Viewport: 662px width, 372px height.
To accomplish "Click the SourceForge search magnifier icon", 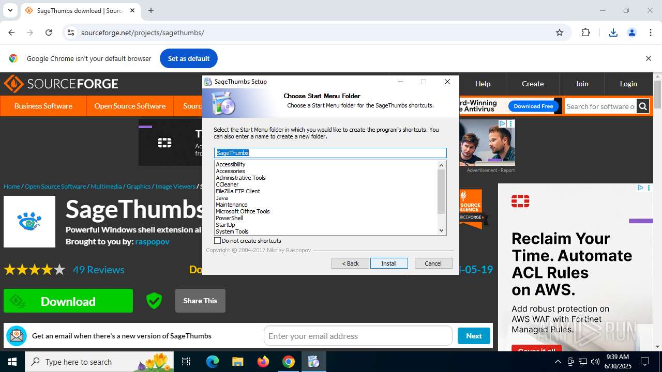I will click(x=643, y=106).
